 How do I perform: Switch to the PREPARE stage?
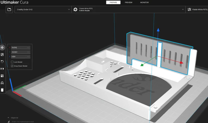(113, 2)
